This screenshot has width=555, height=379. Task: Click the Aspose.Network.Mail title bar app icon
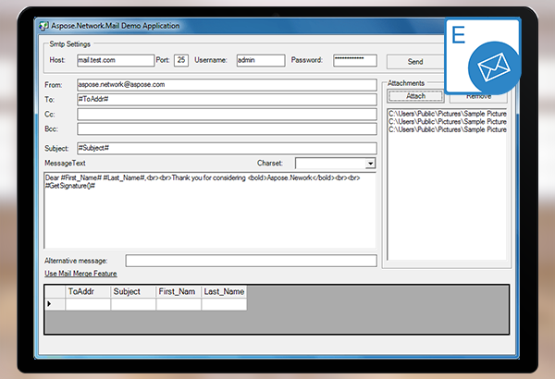[43, 26]
